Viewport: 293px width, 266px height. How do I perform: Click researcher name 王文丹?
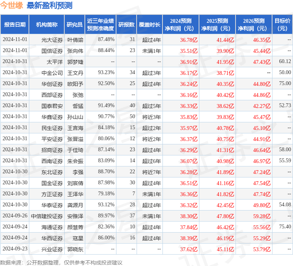75,73
